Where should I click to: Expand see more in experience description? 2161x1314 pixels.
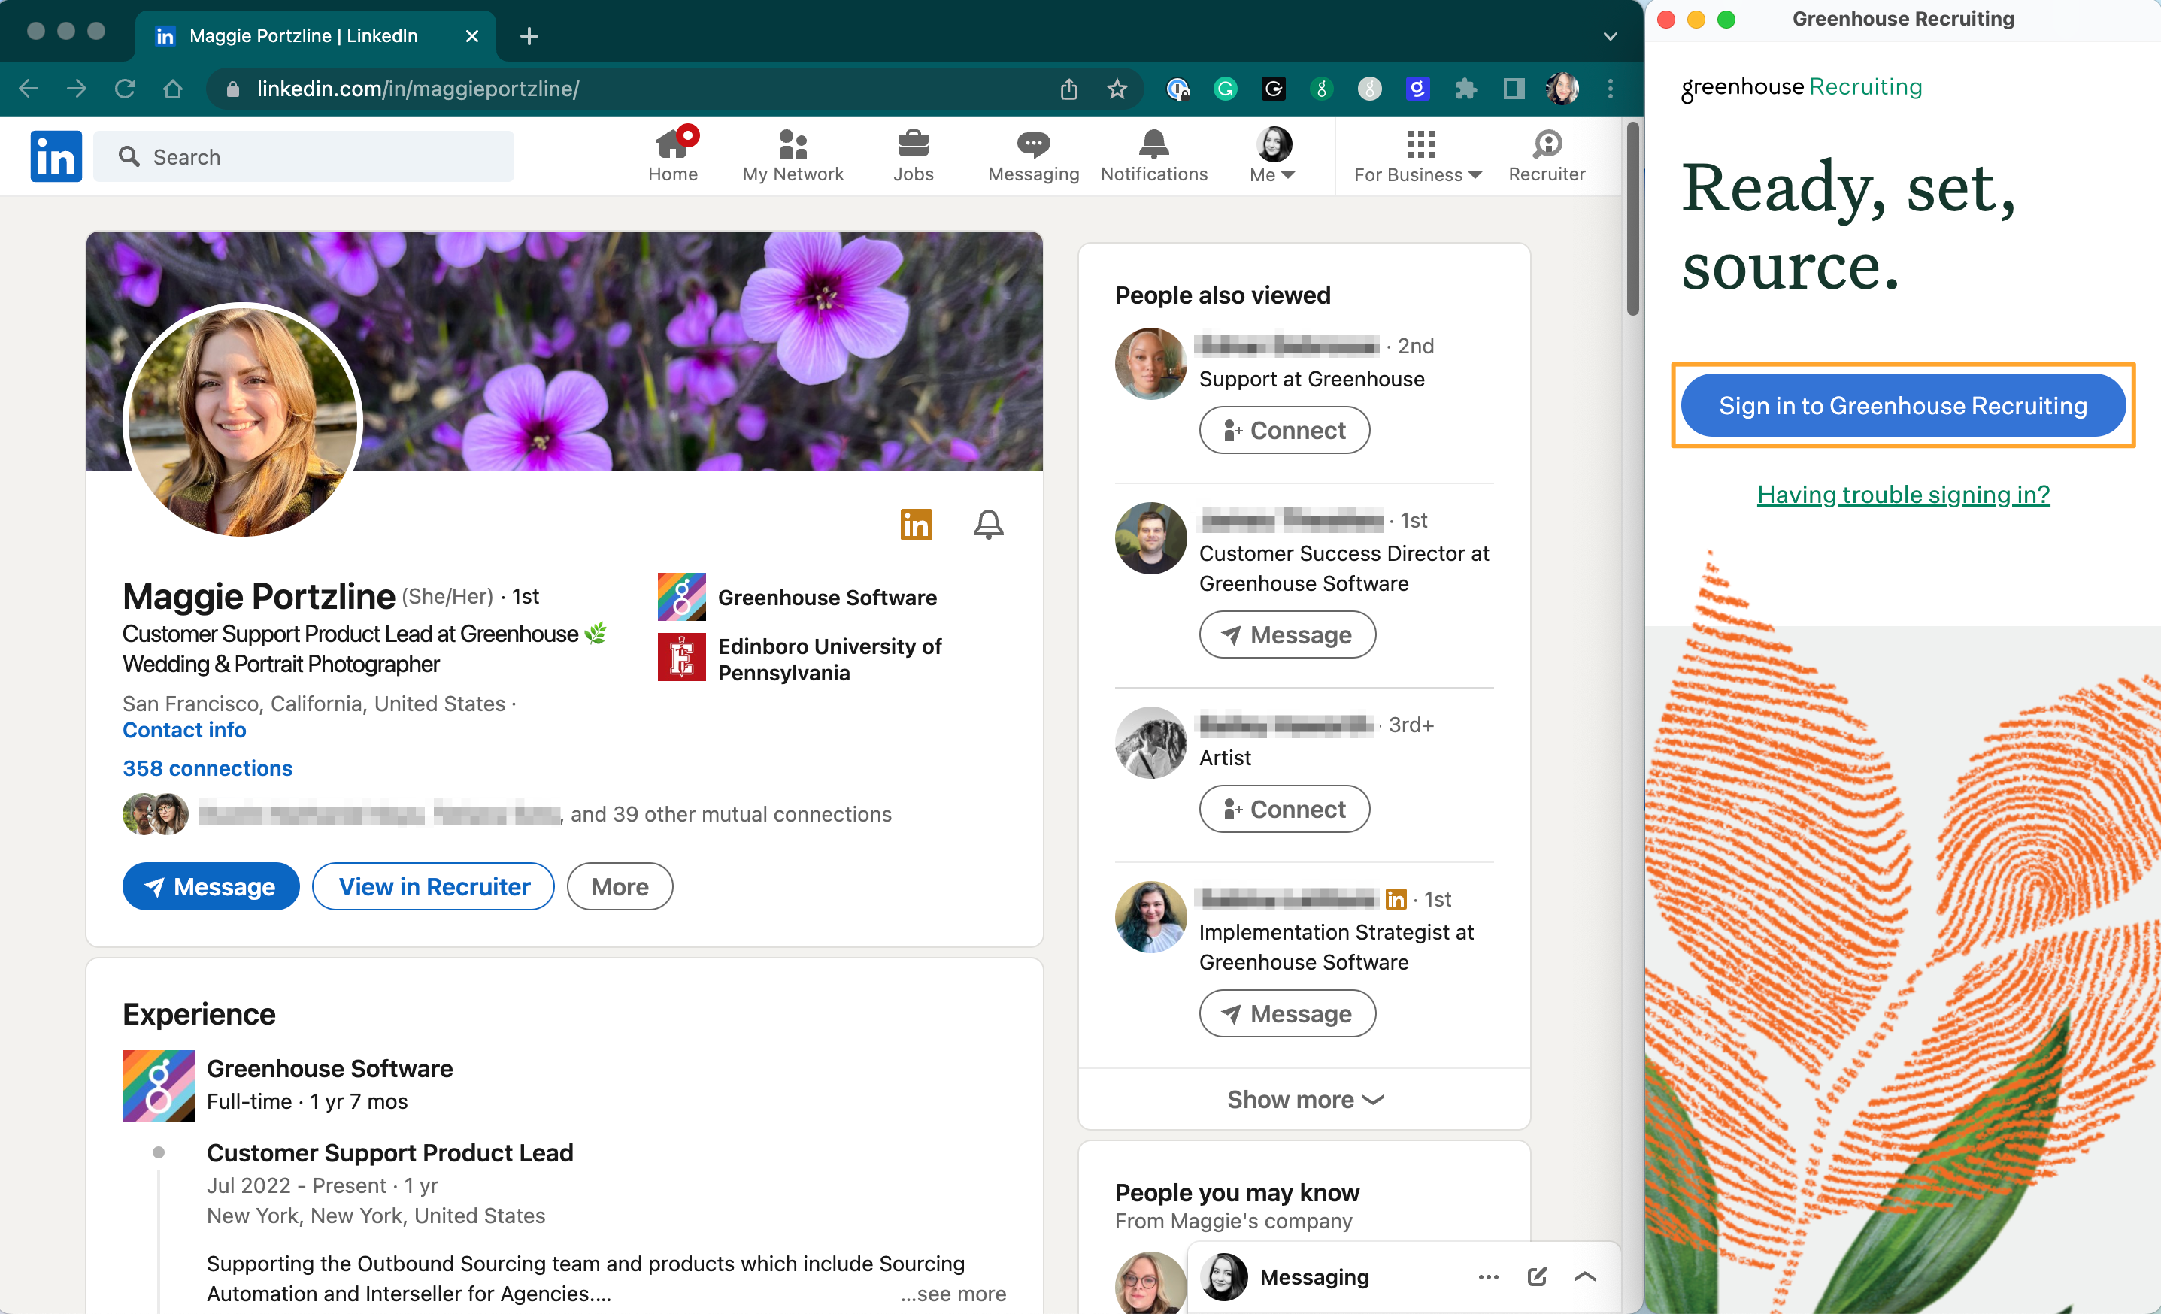pos(953,1294)
